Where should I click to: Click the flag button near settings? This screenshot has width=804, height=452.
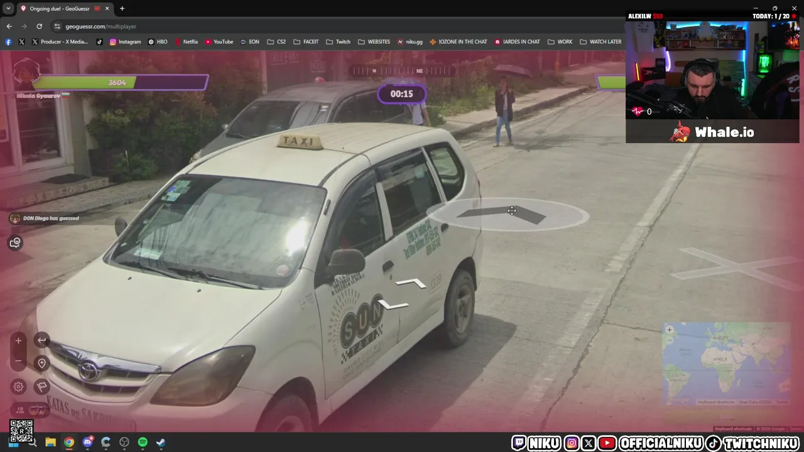coord(41,386)
